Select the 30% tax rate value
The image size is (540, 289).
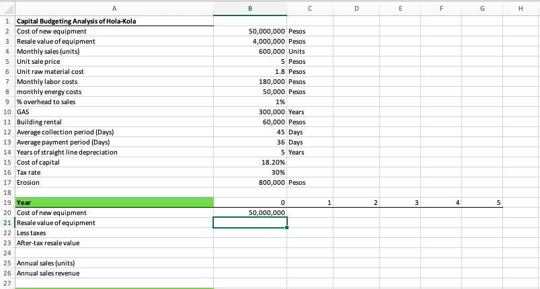250,172
